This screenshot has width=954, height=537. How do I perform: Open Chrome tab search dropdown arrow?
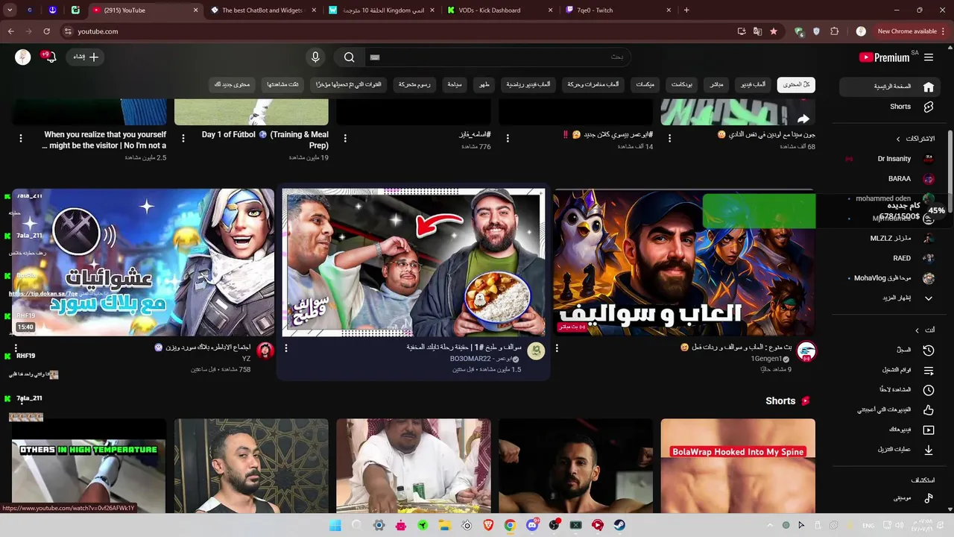pos(10,10)
